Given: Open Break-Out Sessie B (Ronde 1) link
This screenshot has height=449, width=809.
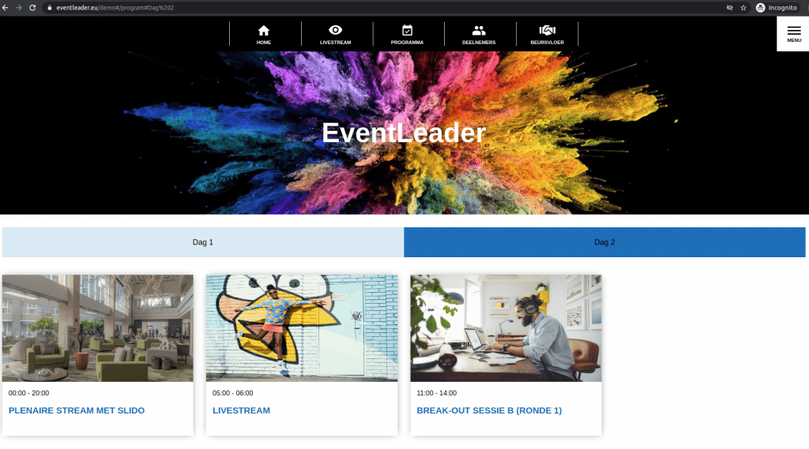Looking at the screenshot, I should 489,411.
